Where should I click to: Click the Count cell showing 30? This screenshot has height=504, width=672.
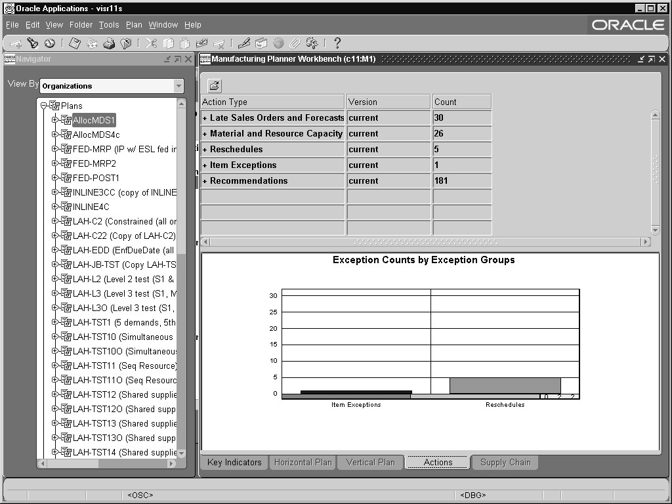[462, 118]
